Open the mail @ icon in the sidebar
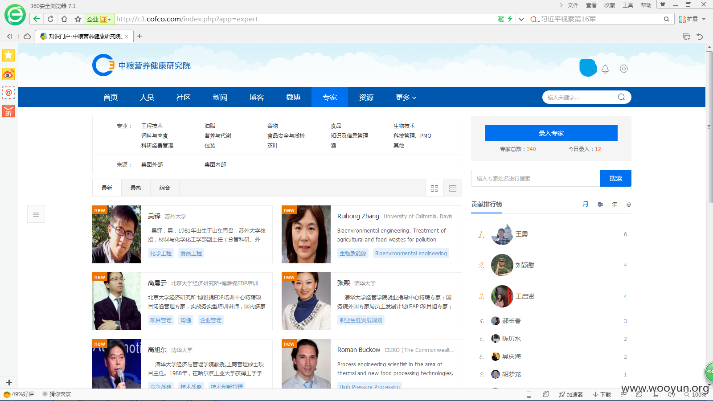 click(x=8, y=93)
